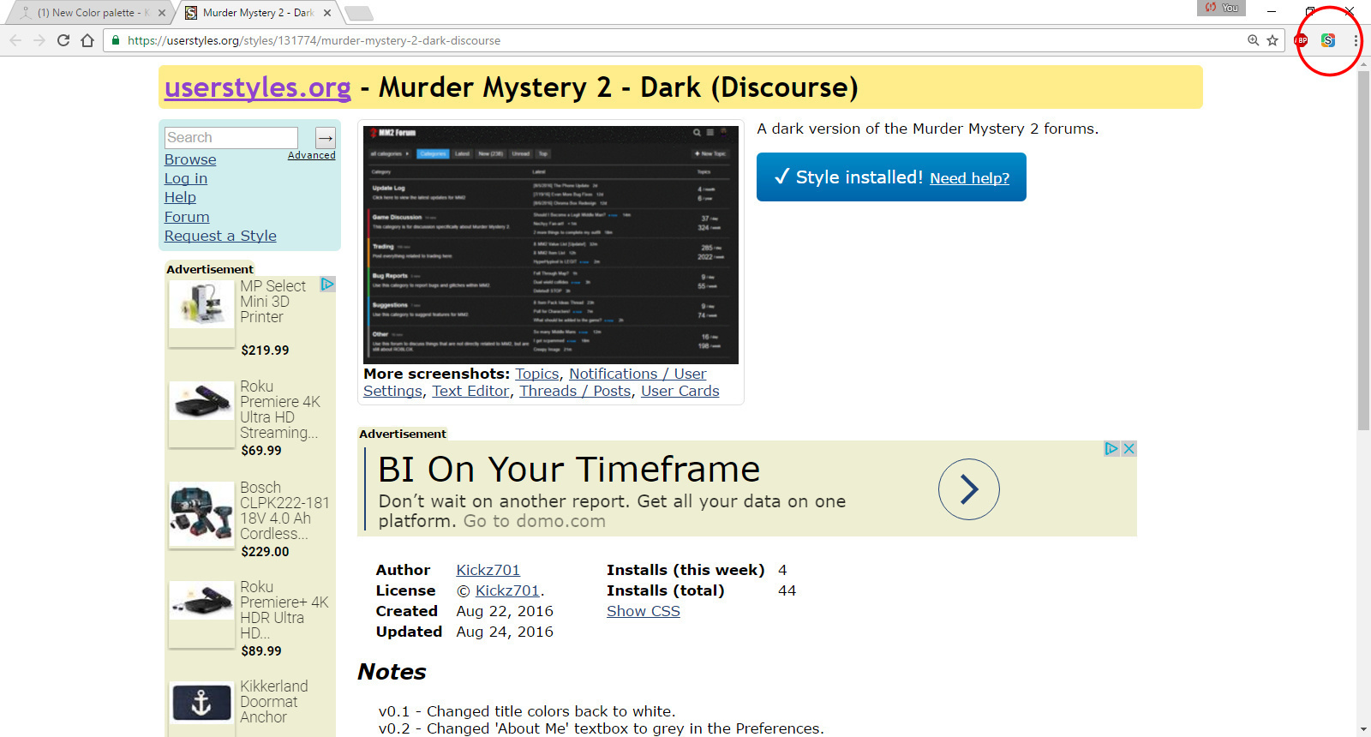View the Topics screenshot
The width and height of the screenshot is (1371, 737).
click(537, 374)
